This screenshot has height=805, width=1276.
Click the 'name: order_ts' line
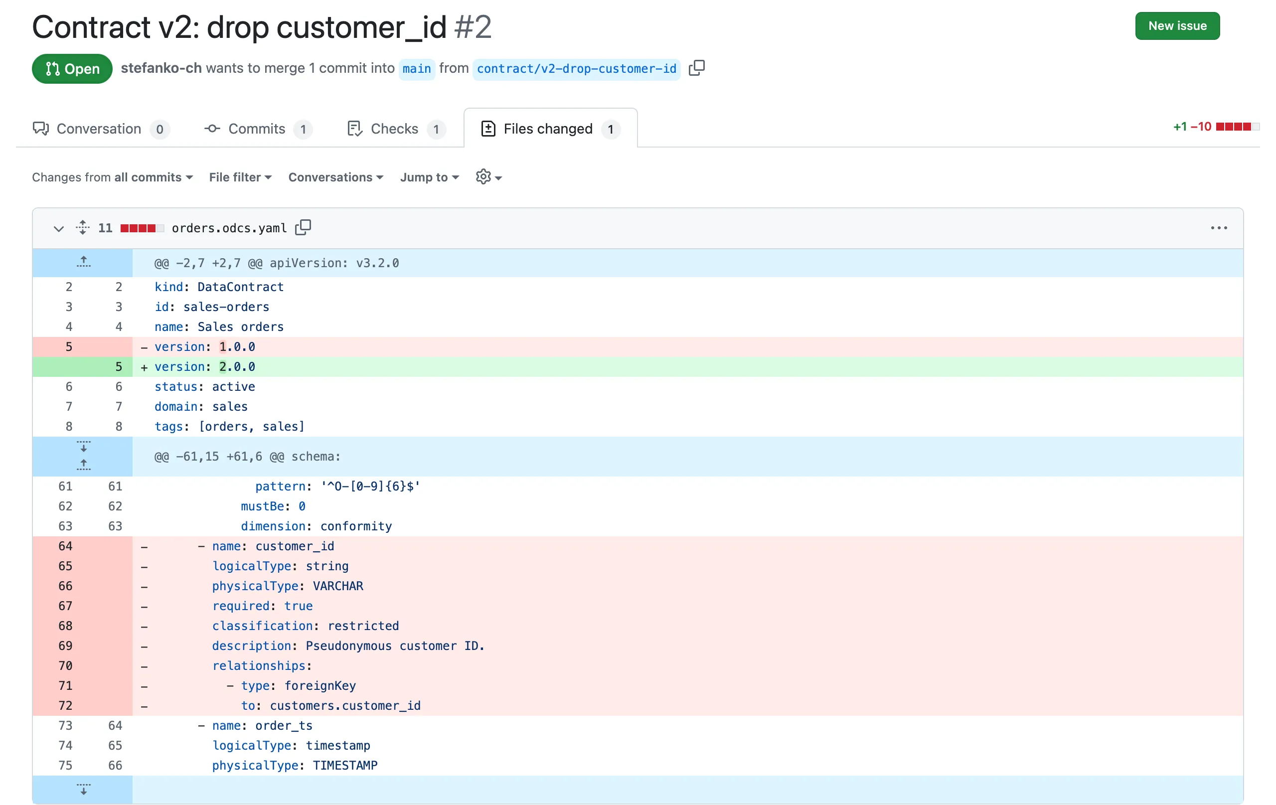638,726
